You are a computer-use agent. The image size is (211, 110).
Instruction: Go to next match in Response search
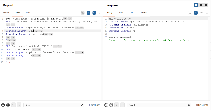point(122,105)
